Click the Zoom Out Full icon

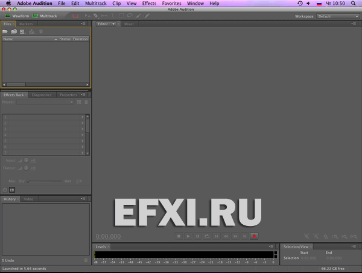(326, 236)
